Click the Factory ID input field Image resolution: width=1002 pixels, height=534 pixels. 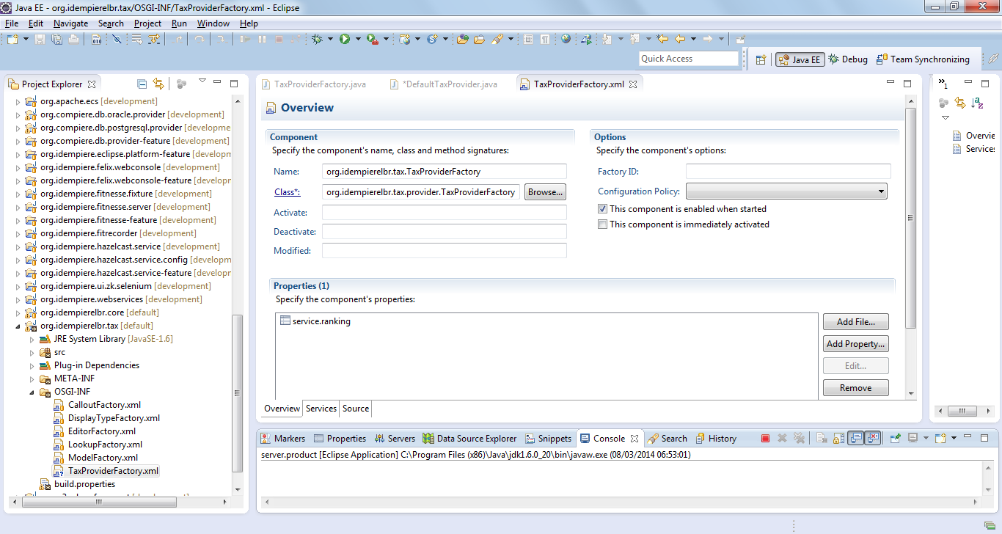[x=788, y=172]
